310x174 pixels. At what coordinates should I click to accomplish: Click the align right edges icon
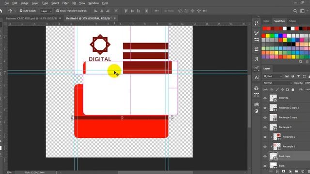pyautogui.click(x=108, y=11)
